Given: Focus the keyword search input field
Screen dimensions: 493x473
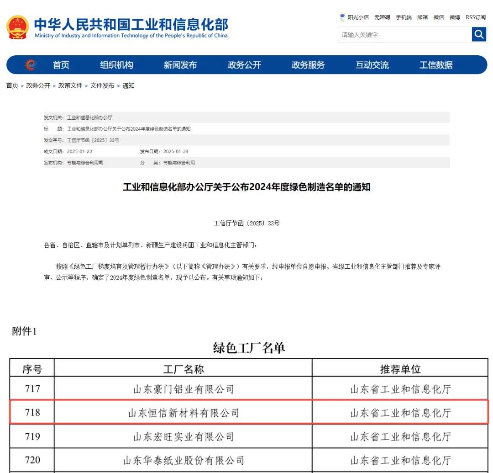Looking at the screenshot, I should point(404,35).
